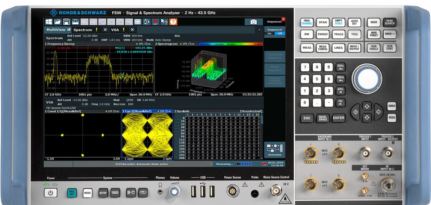Push the AMPT SCALE hardware key
Image resolution: width=431 pixels, height=205 pixels.
click(339, 23)
